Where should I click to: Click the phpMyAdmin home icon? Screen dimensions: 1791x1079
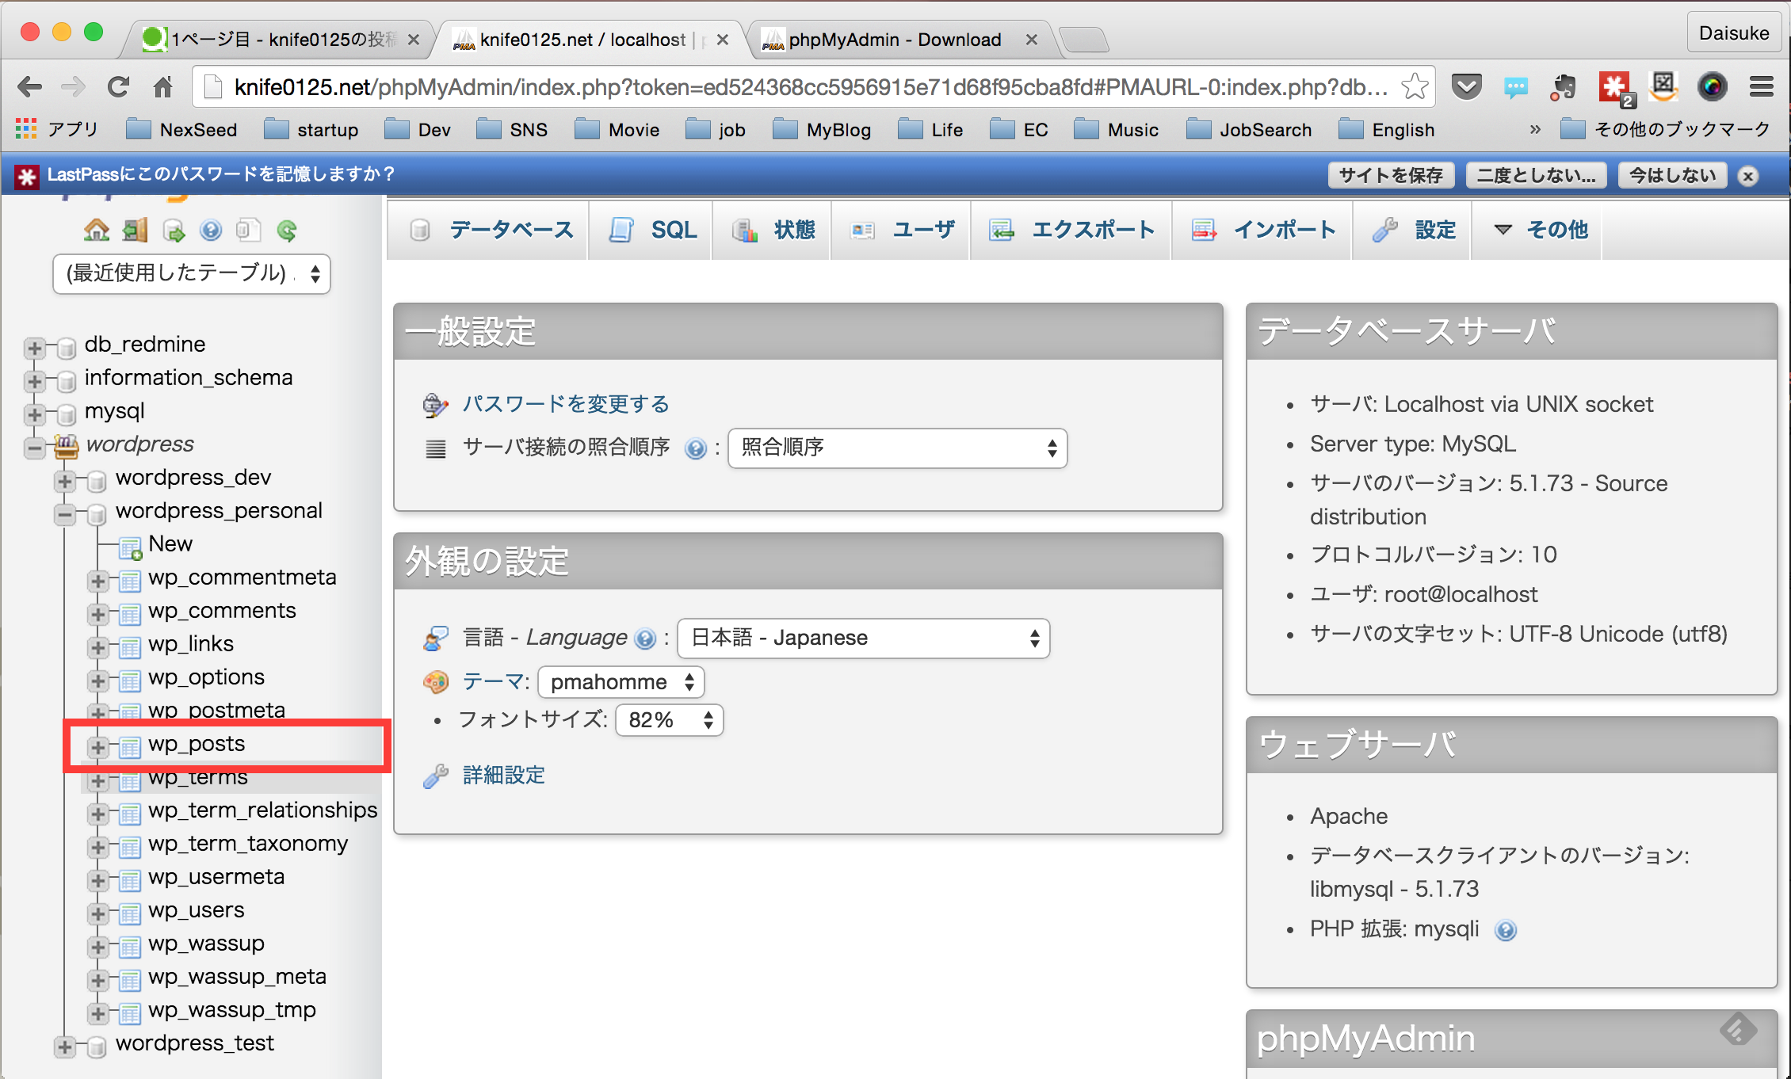[x=97, y=231]
